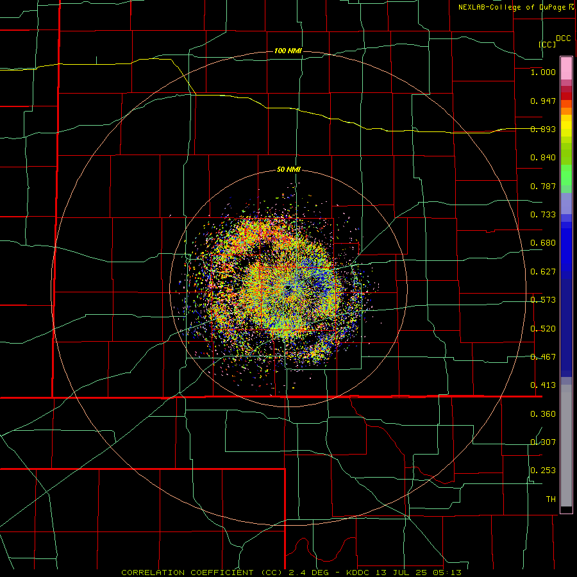Click the 1.000 value on the color scale

[x=543, y=72]
